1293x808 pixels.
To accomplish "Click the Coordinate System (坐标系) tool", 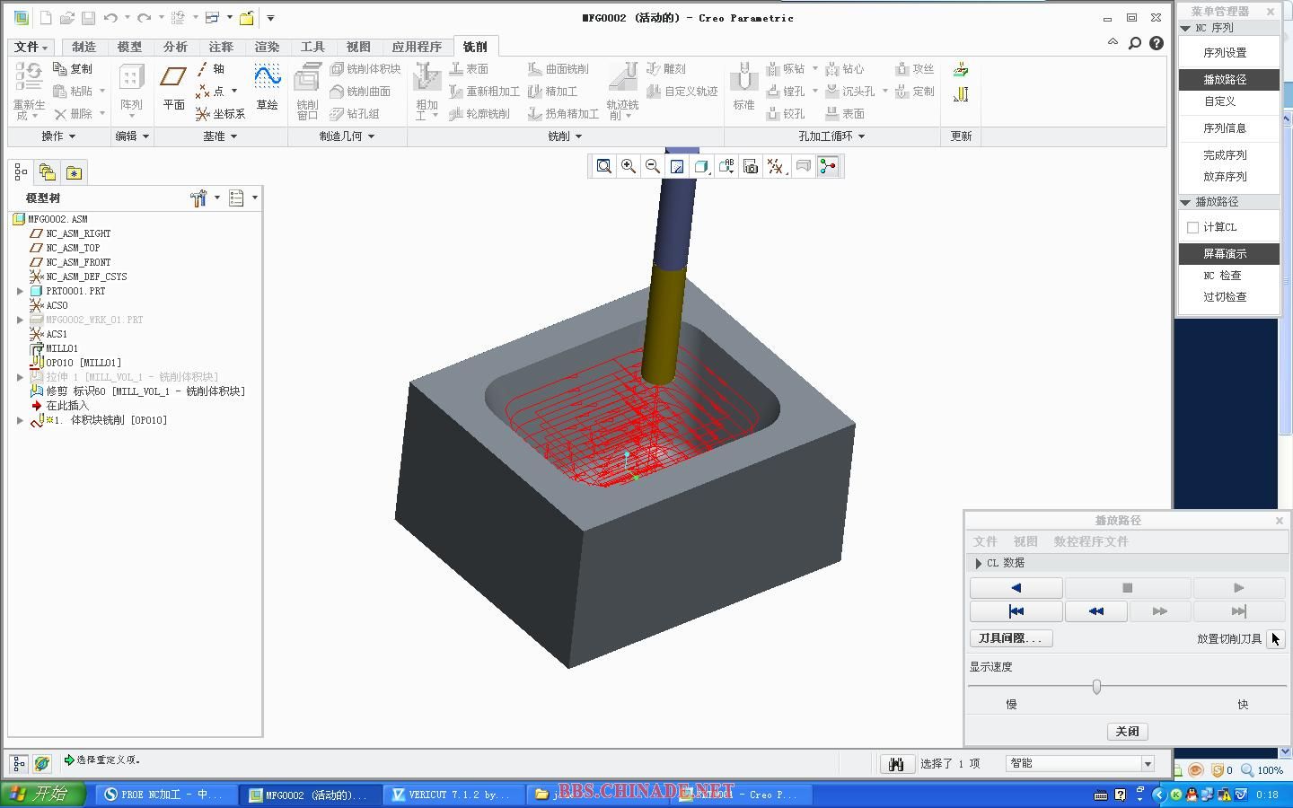I will [x=220, y=114].
